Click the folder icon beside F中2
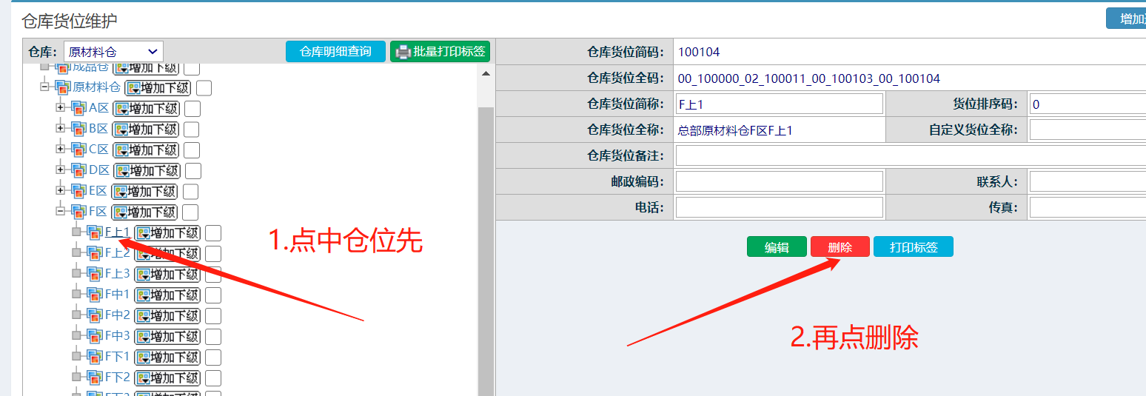This screenshot has width=1146, height=396. pyautogui.click(x=95, y=315)
